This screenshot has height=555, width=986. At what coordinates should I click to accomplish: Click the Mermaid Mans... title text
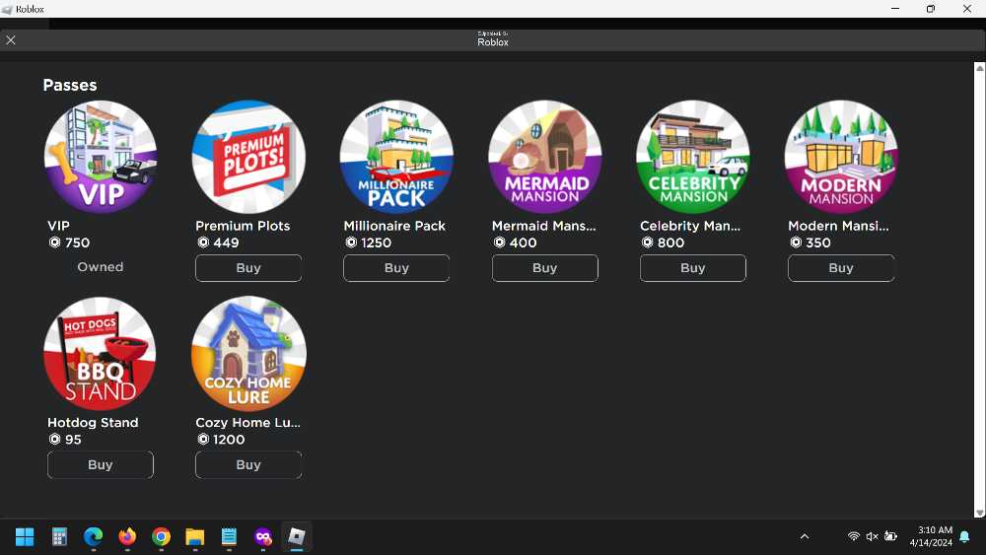(544, 226)
